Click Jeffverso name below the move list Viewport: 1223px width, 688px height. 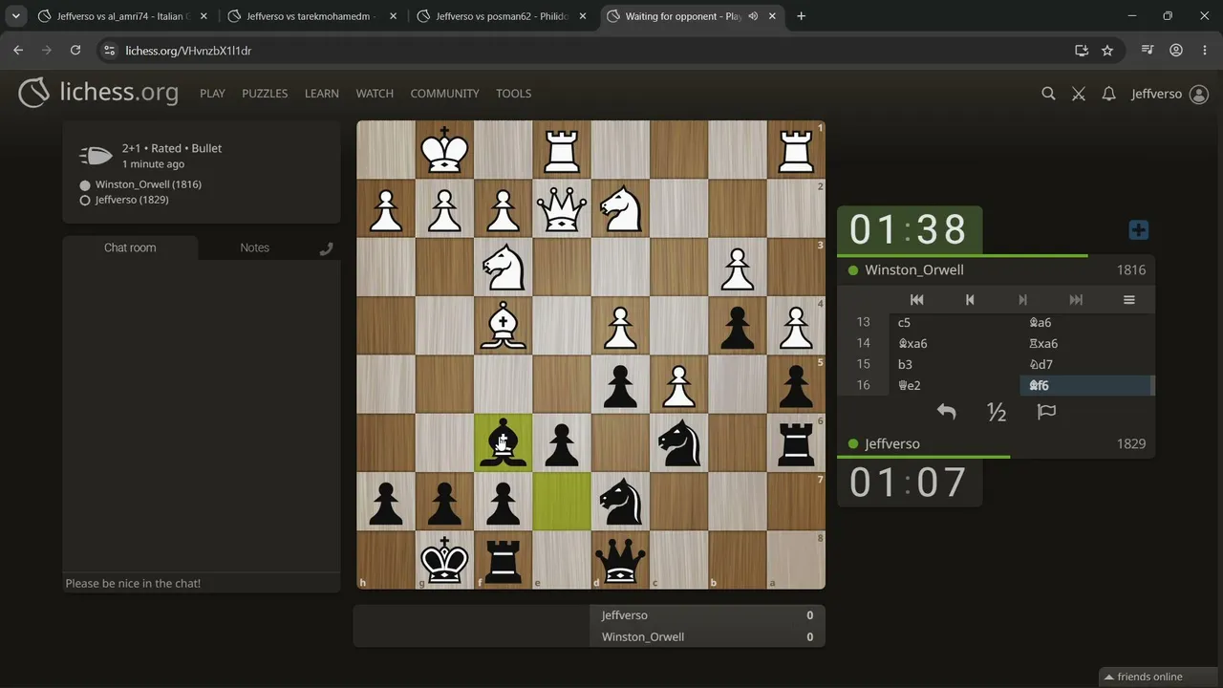(x=892, y=443)
